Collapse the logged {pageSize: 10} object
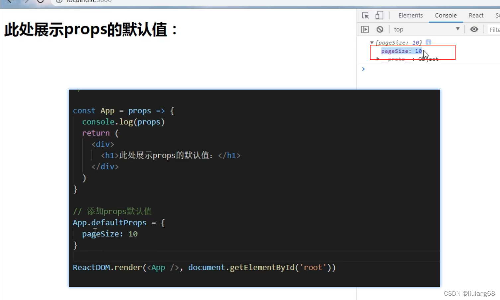Screen dimensions: 500x300 (372, 42)
